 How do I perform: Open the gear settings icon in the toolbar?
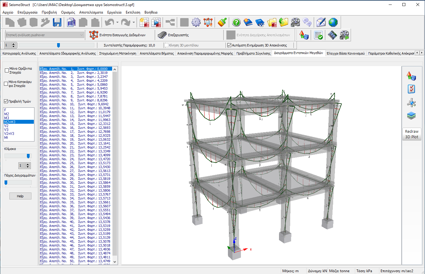196,22
